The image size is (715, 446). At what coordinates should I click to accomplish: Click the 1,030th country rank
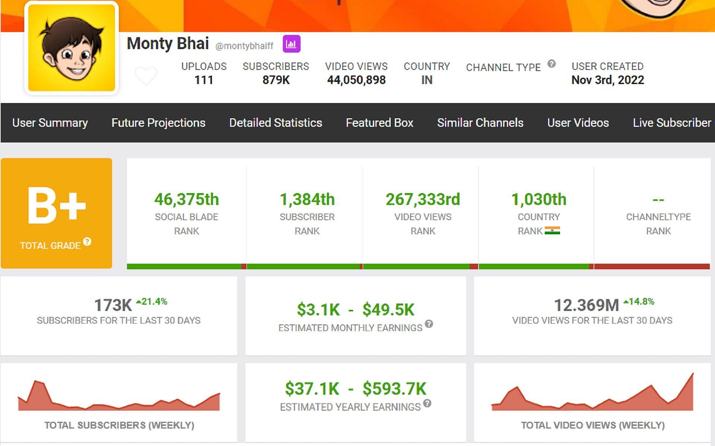[x=538, y=199]
